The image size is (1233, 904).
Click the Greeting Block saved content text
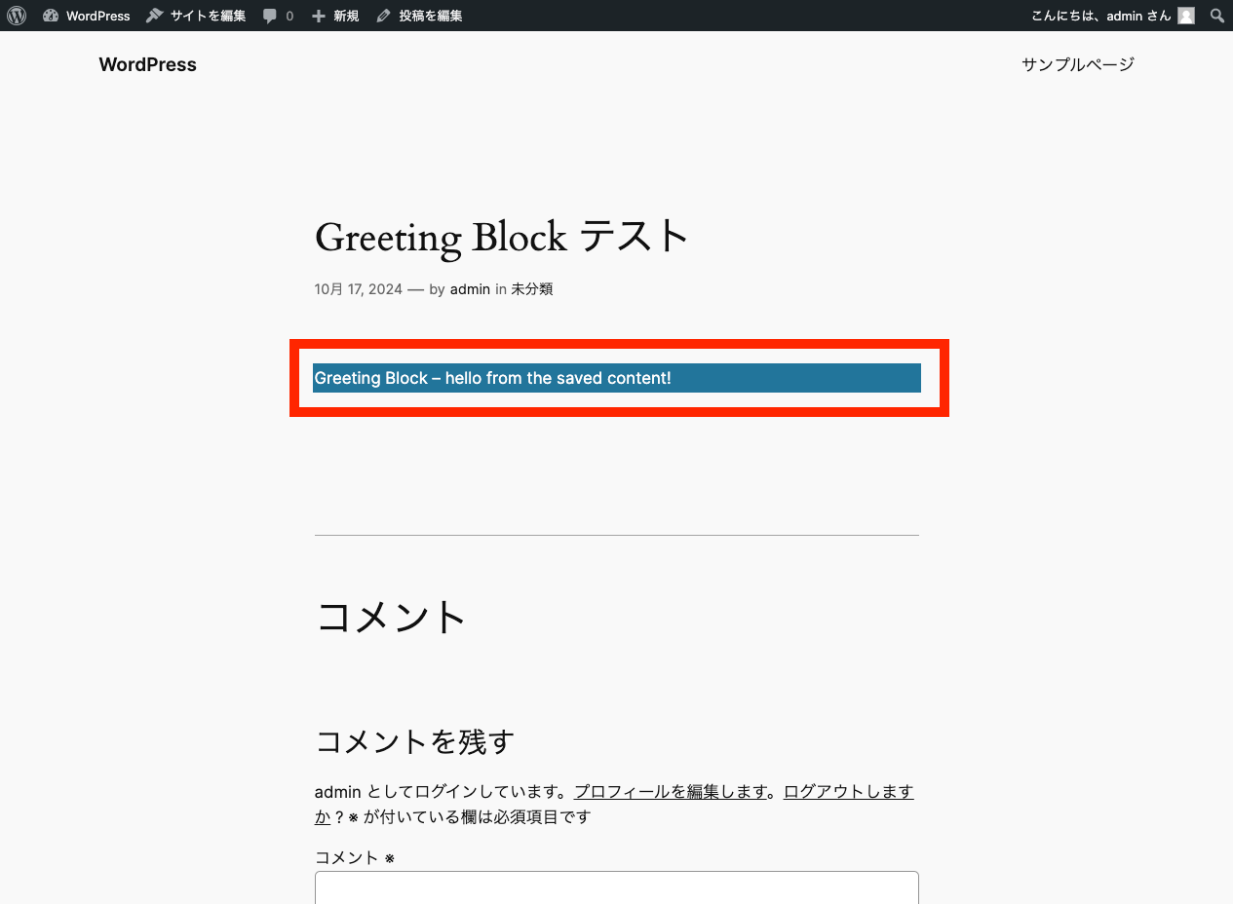click(x=492, y=378)
